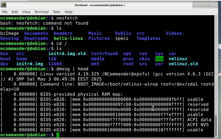221x139 pixels.
Task: Open the File menu
Action: [x=5, y=12]
